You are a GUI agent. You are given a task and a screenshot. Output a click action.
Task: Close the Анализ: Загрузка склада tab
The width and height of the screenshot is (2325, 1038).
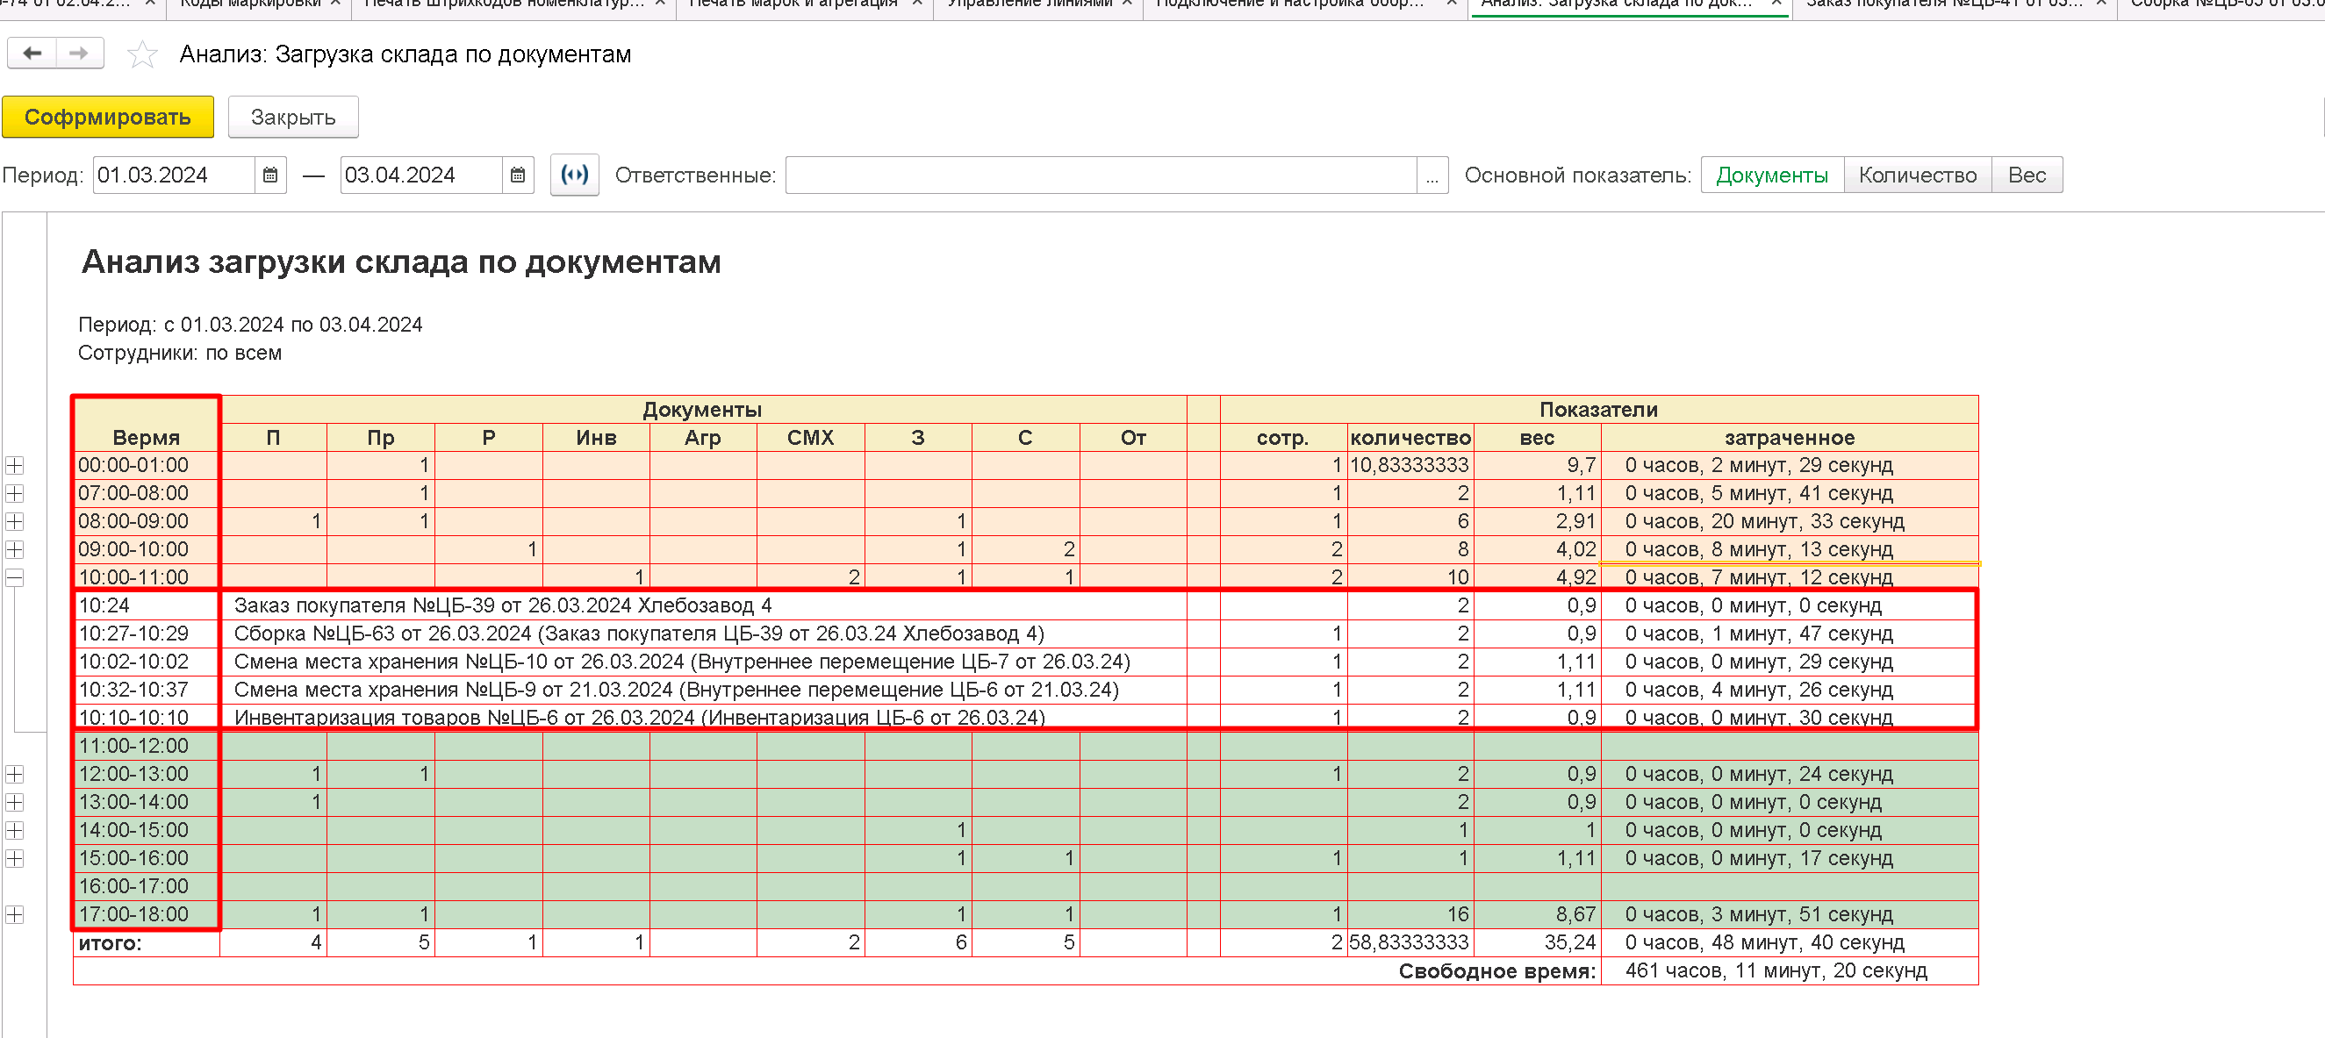(x=1776, y=4)
